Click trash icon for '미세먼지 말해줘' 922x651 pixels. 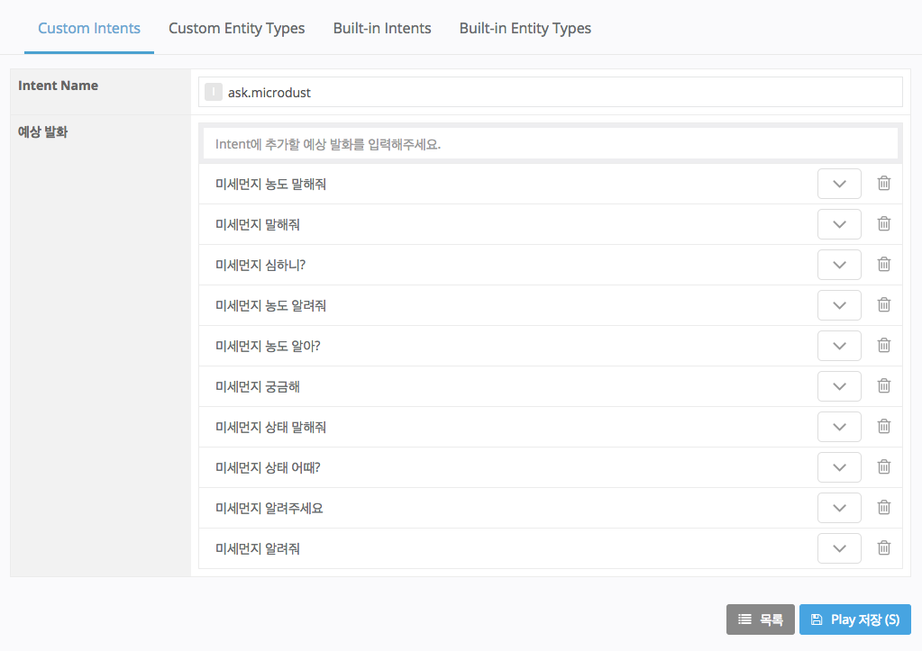[x=884, y=223]
